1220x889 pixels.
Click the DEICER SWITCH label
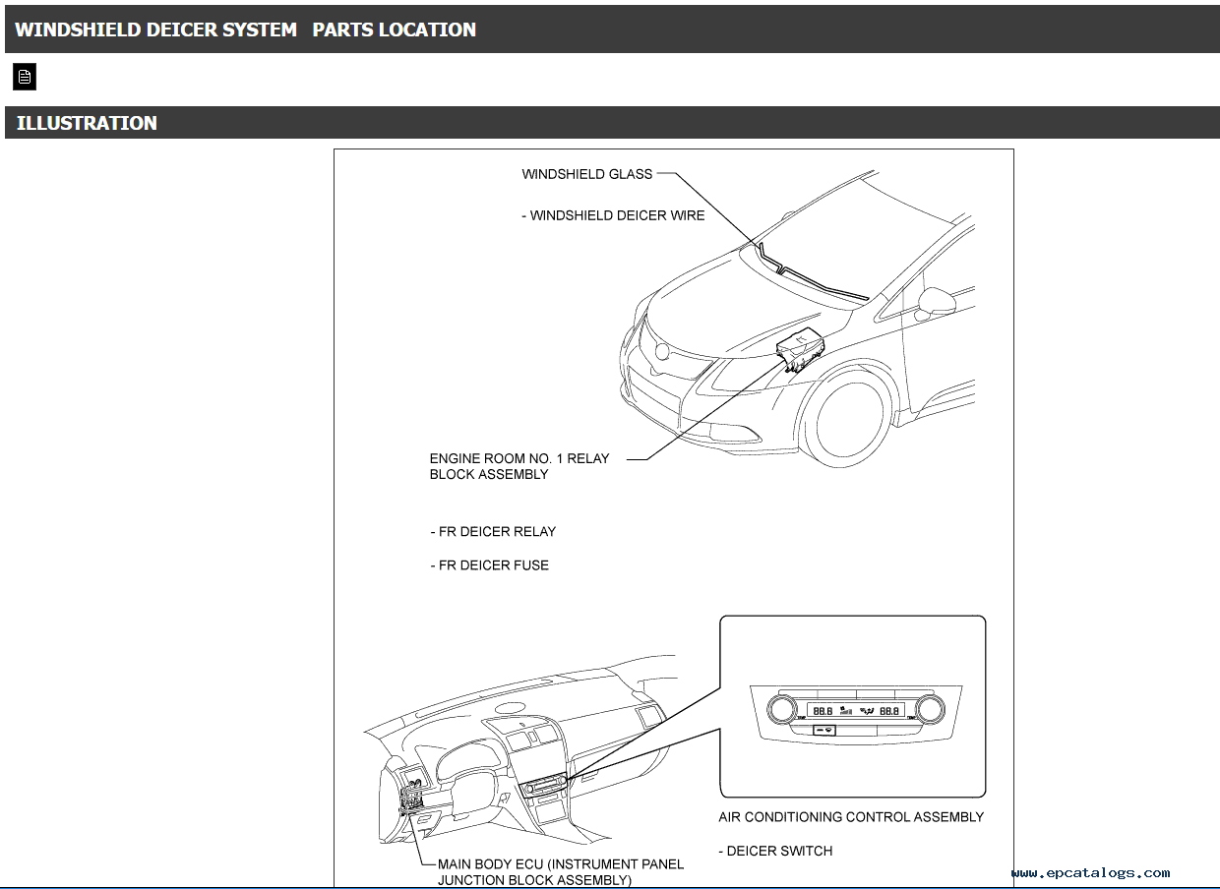[x=775, y=851]
